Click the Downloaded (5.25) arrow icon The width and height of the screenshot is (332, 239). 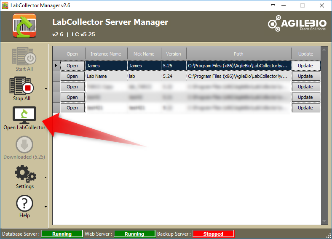click(24, 144)
